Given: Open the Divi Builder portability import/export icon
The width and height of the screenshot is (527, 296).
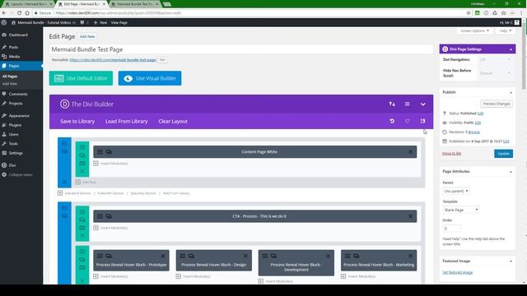Looking at the screenshot, I should pos(392,104).
